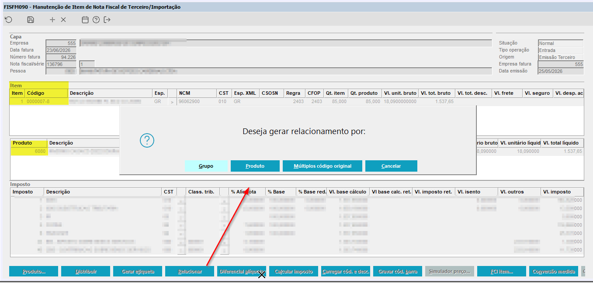
Task: Click the CFOP column header
Action: pos(314,93)
